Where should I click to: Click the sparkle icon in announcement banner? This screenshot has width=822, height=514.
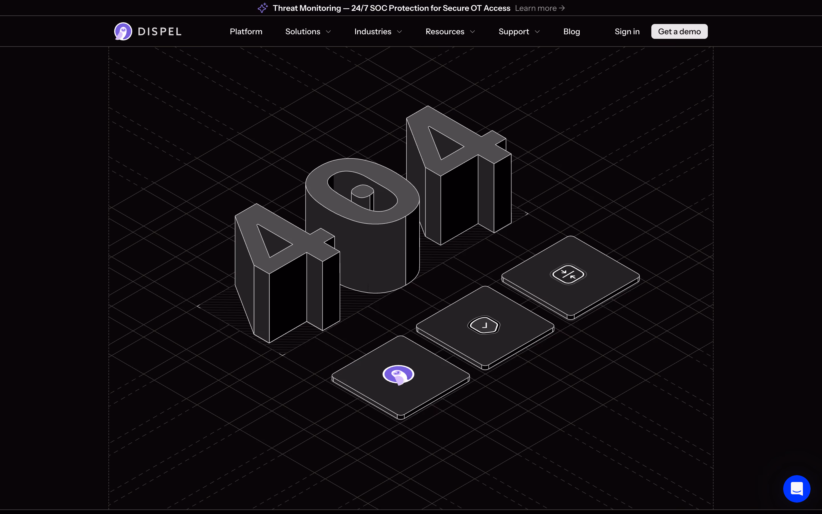click(263, 8)
